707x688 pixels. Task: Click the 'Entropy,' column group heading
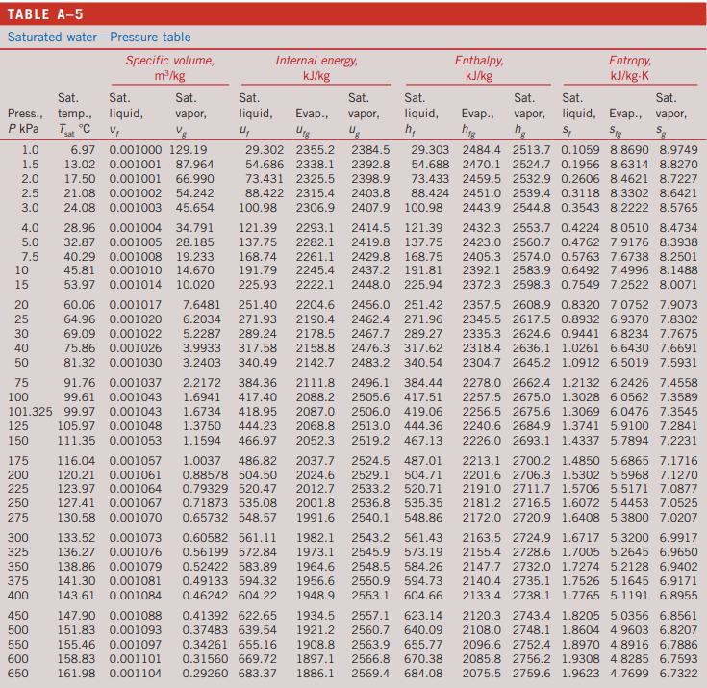pos(630,60)
